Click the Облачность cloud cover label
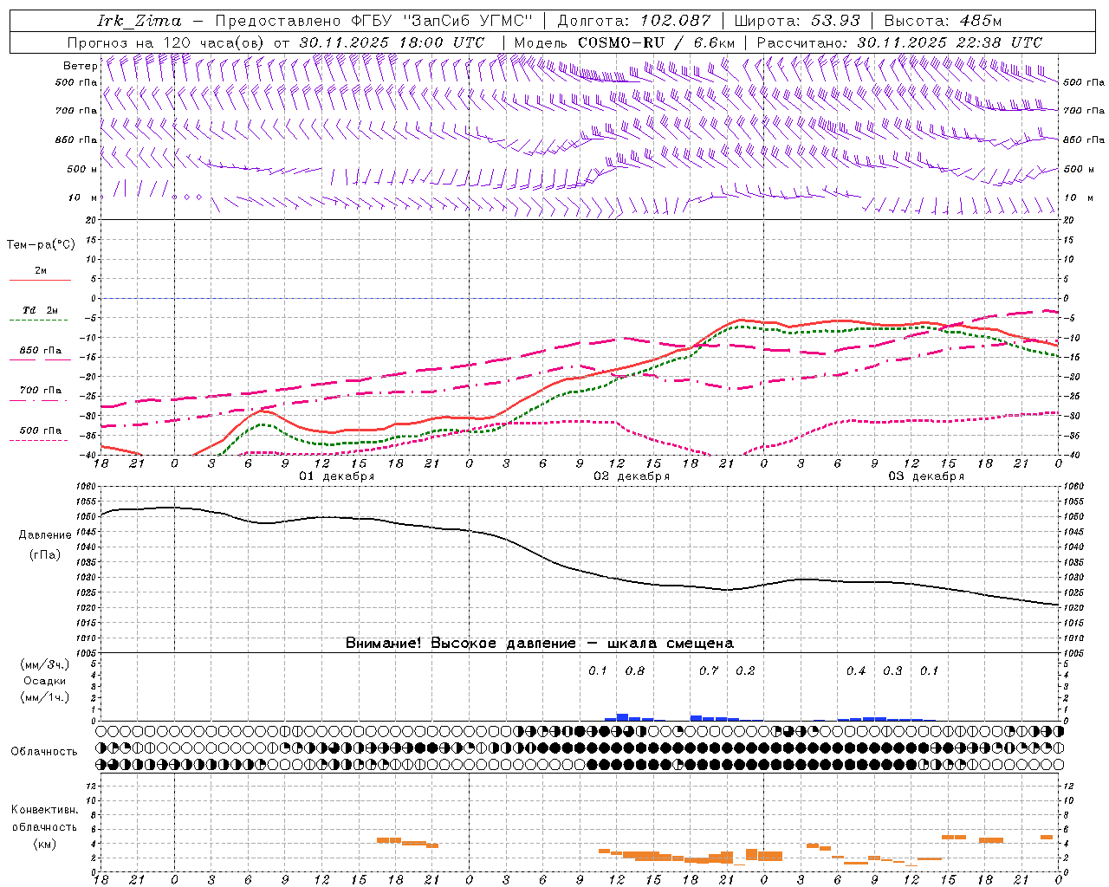Screen dimensions: 1109x887 click(x=44, y=752)
